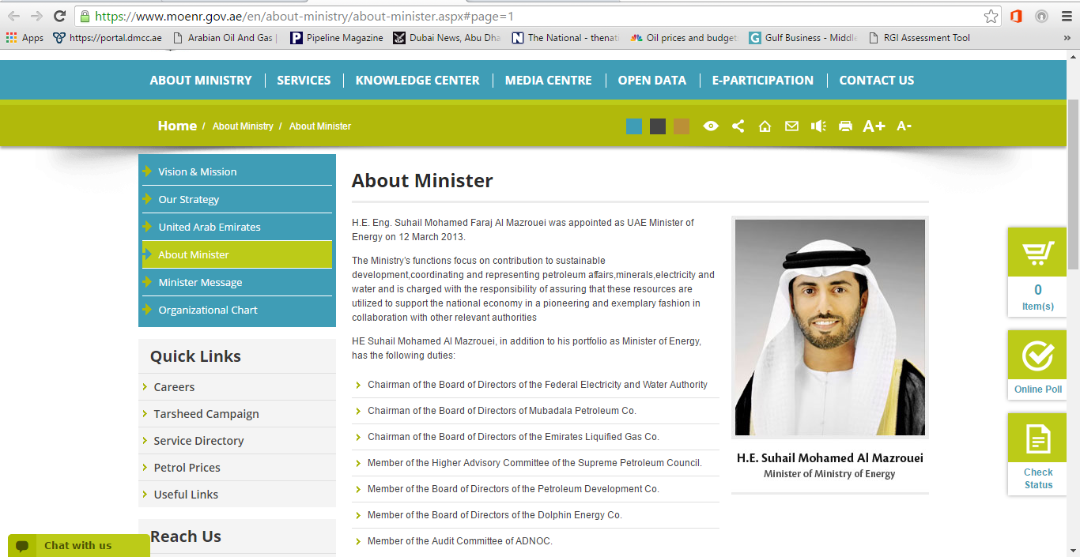Click the Audit Committee of ADNOC item
The width and height of the screenshot is (1080, 557).
tap(460, 541)
